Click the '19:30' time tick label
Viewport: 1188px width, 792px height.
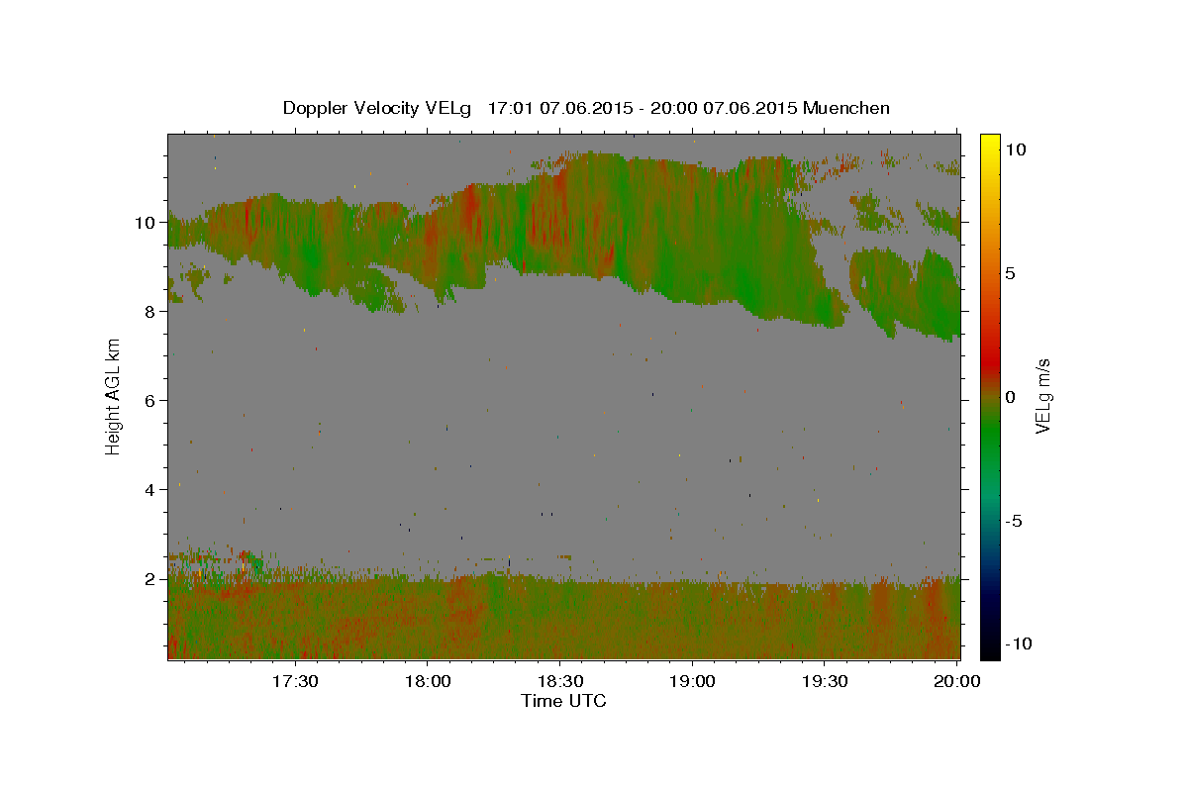pyautogui.click(x=824, y=682)
